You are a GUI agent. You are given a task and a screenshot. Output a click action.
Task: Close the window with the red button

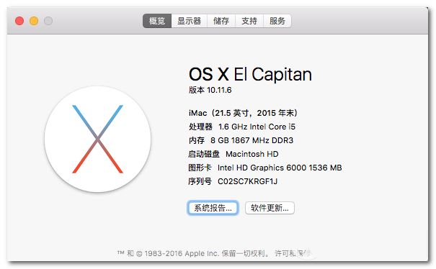[x=19, y=21]
